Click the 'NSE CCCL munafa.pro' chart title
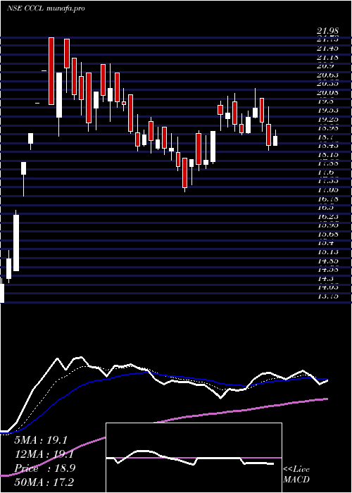The height and width of the screenshot is (493, 352). tap(46, 8)
